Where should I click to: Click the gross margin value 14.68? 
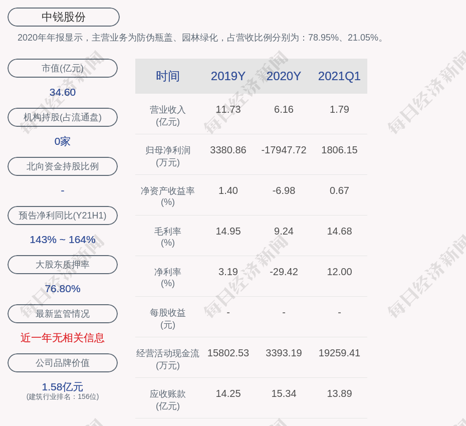pyautogui.click(x=339, y=231)
